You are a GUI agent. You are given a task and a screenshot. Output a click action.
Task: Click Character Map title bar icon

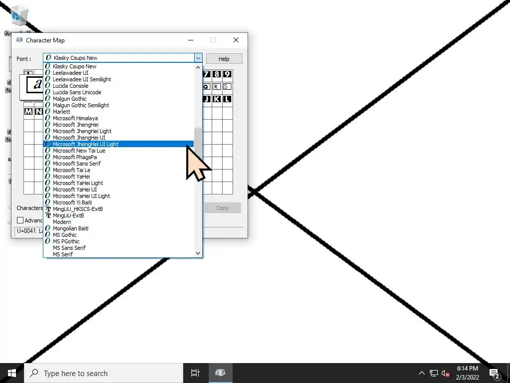[x=19, y=40]
